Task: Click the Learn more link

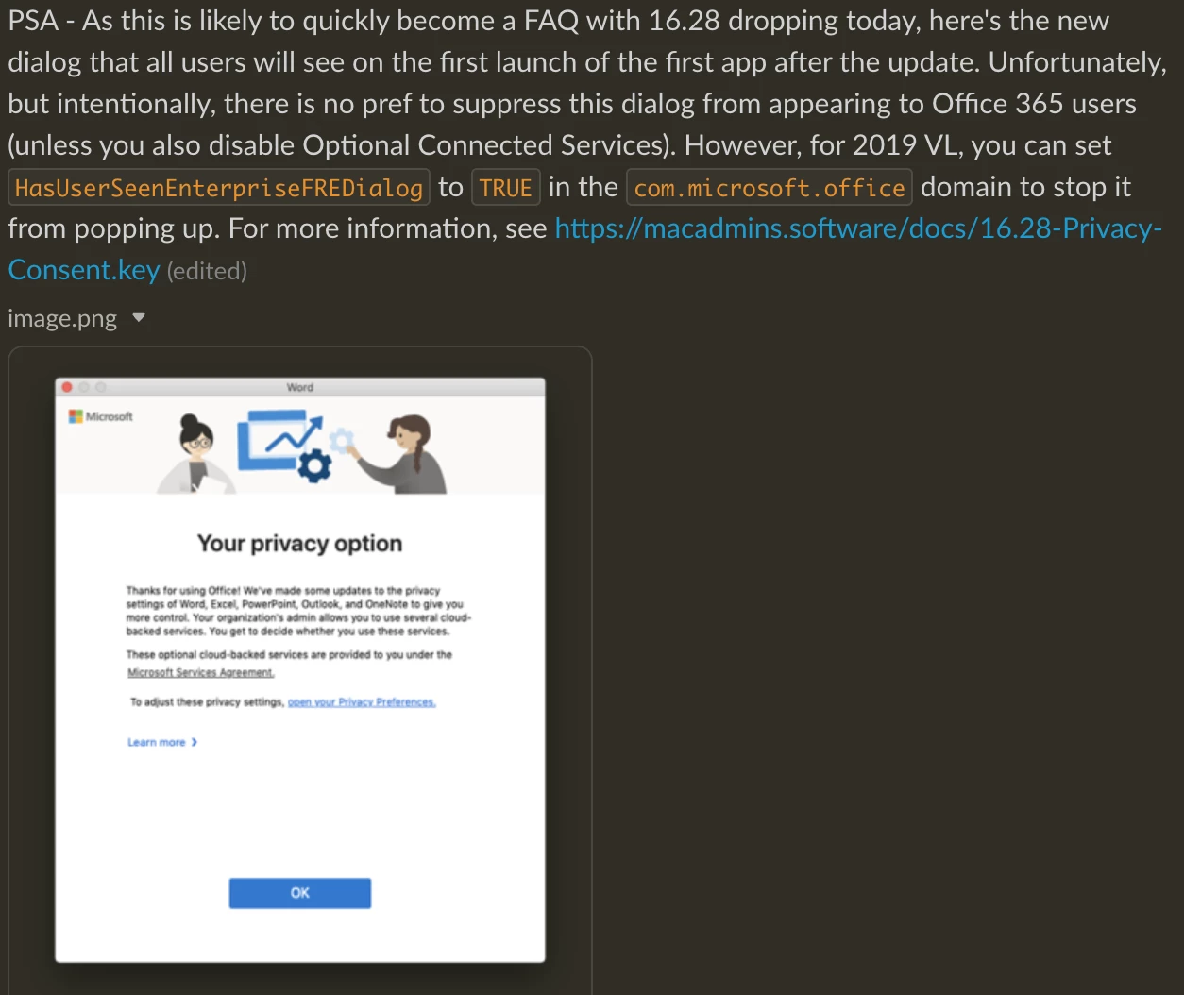Action: pyautogui.click(x=157, y=743)
